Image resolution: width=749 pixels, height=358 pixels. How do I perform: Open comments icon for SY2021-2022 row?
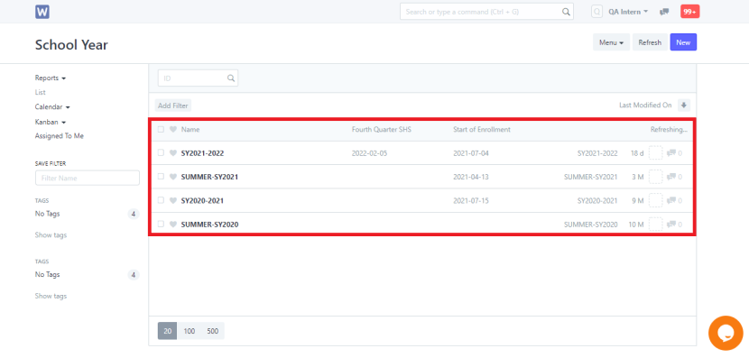[x=671, y=153]
